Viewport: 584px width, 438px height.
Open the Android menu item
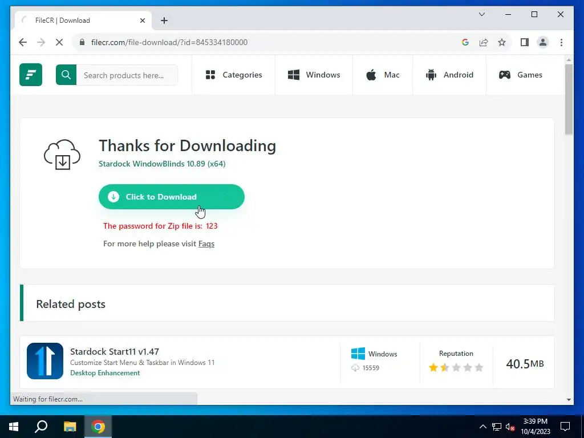[x=449, y=75]
